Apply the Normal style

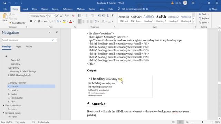(124, 19)
